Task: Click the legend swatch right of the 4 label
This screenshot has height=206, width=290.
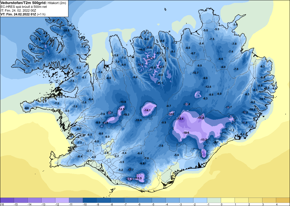Action: [283, 200]
